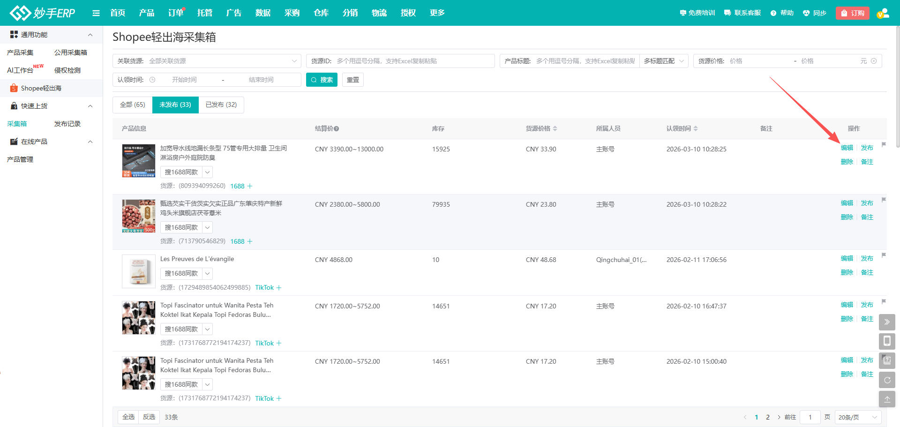The image size is (900, 427).
Task: Switch to the 已发布 (32) tab
Action: (221, 105)
